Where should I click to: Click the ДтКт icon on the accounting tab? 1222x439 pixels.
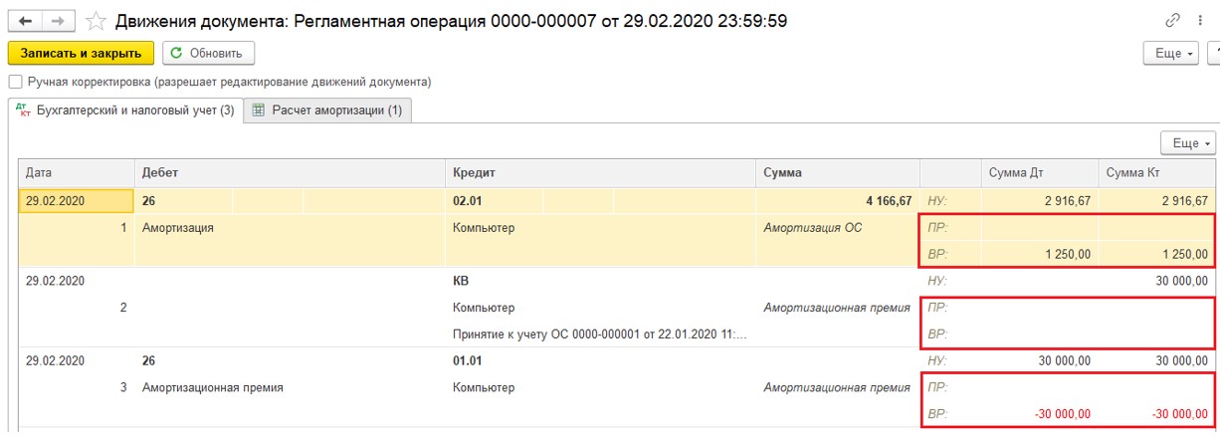pos(24,110)
